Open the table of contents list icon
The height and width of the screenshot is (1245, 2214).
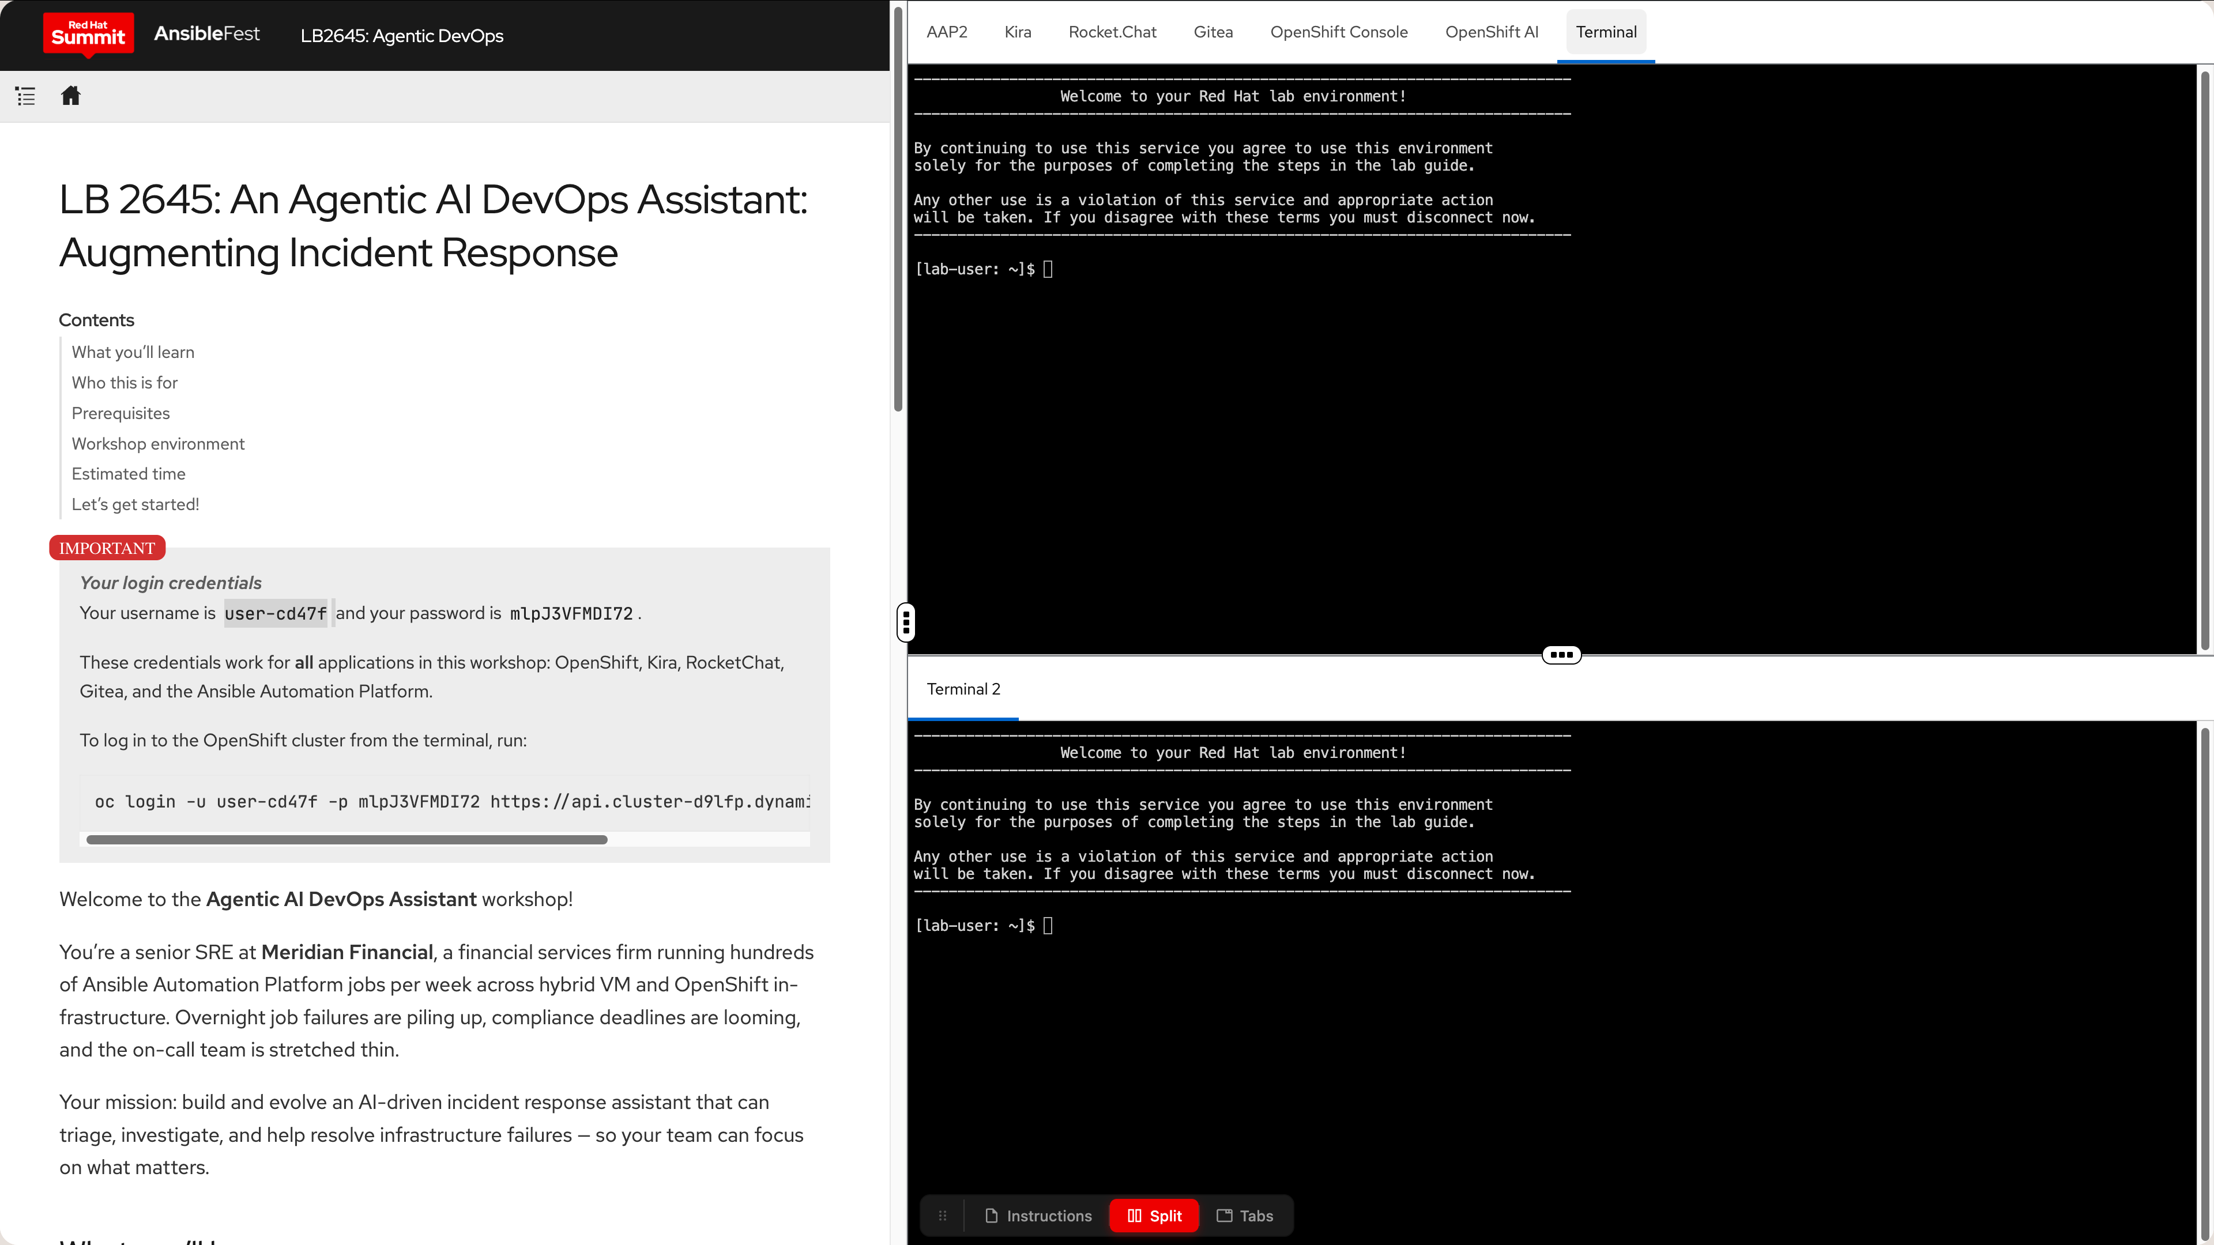click(x=26, y=96)
